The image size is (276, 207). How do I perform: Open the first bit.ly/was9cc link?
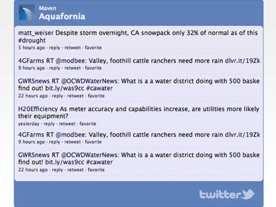pos(65,88)
